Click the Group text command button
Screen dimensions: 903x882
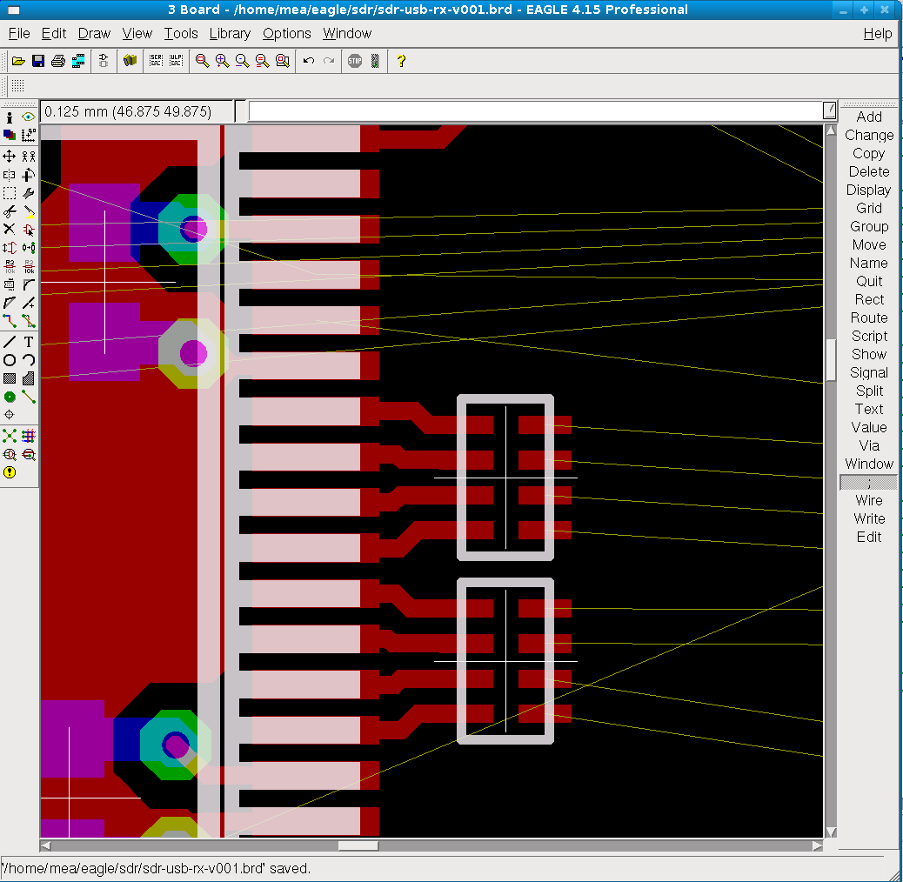868,226
